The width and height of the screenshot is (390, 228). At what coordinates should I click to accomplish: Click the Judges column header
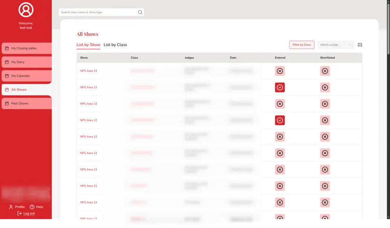coord(189,58)
